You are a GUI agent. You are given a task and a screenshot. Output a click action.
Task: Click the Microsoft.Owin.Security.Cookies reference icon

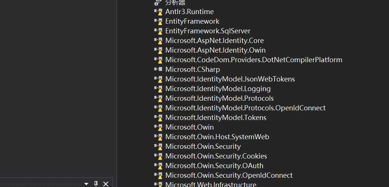[x=158, y=156]
